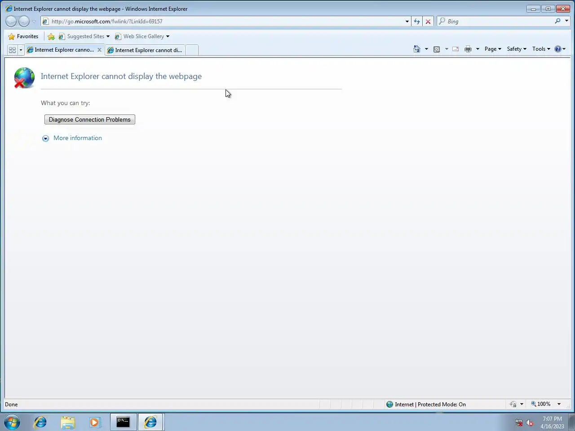
Task: Switch to Command Prompt taskbar window
Action: (123, 422)
